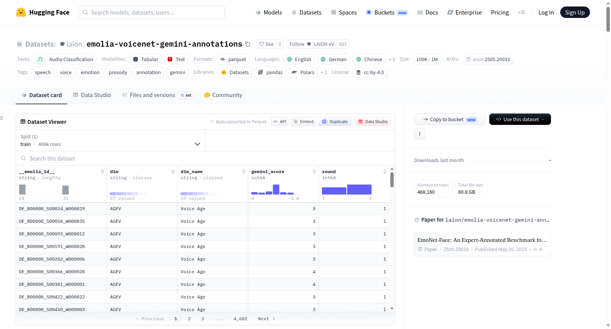Image resolution: width=611 pixels, height=329 pixels.
Task: Open the EmoNet-Face paper card
Action: 482,244
